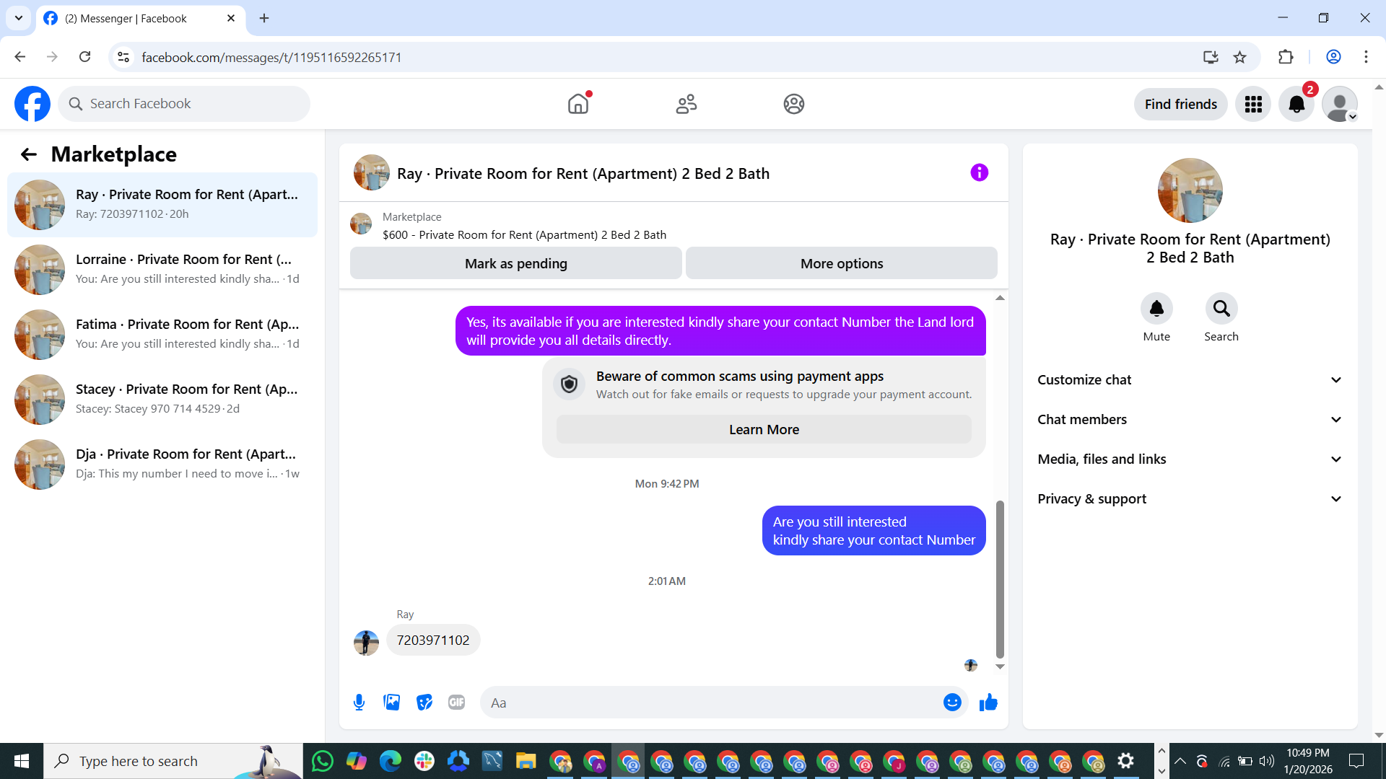Open the Facebook menu grid icon
Image resolution: width=1386 pixels, height=779 pixels.
pos(1253,105)
